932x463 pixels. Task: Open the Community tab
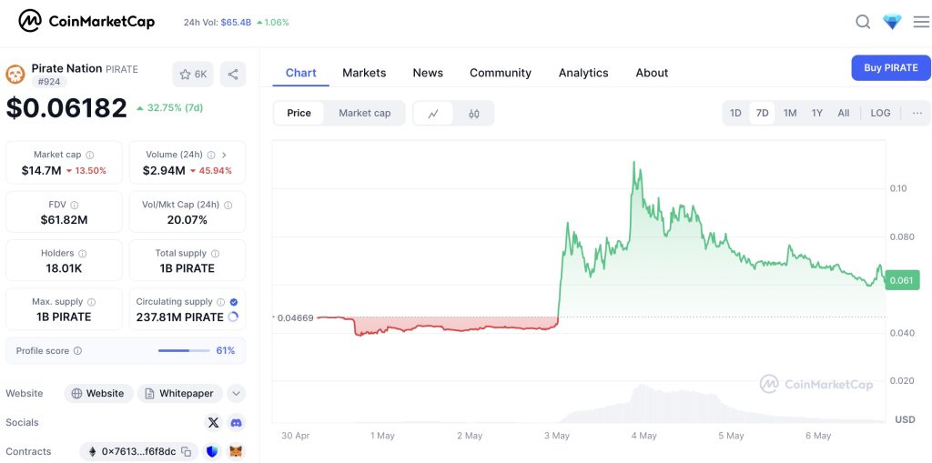tap(501, 73)
